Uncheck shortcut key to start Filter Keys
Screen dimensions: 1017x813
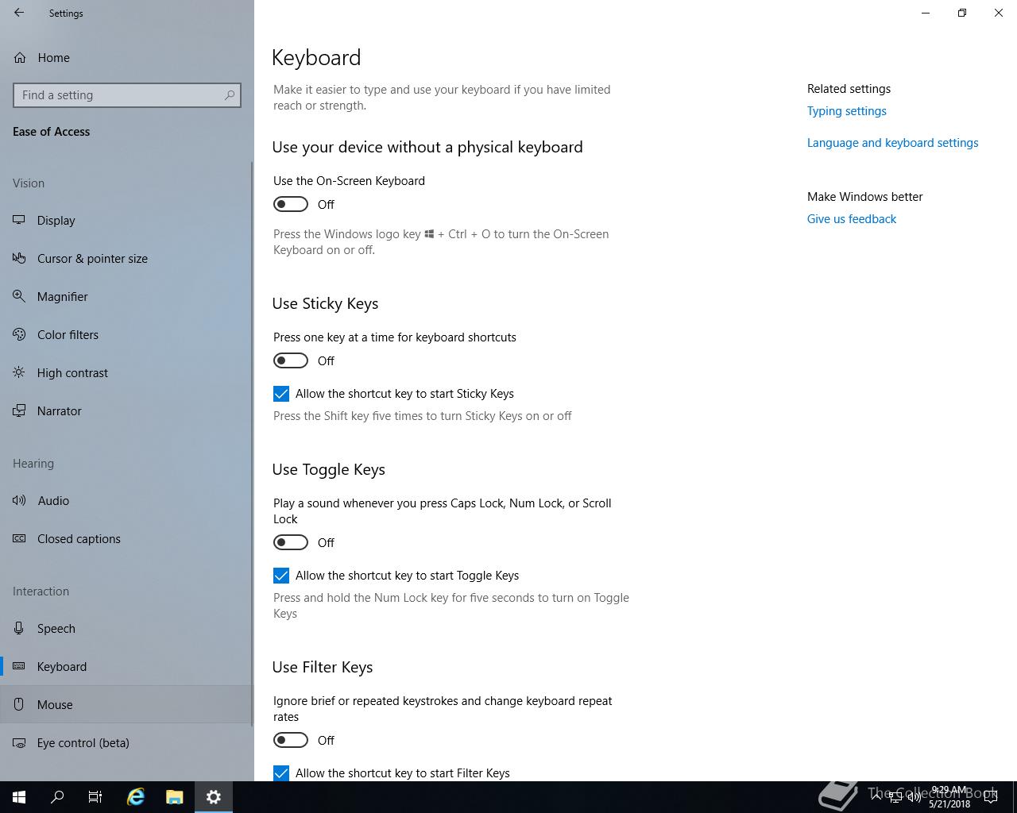pos(281,773)
